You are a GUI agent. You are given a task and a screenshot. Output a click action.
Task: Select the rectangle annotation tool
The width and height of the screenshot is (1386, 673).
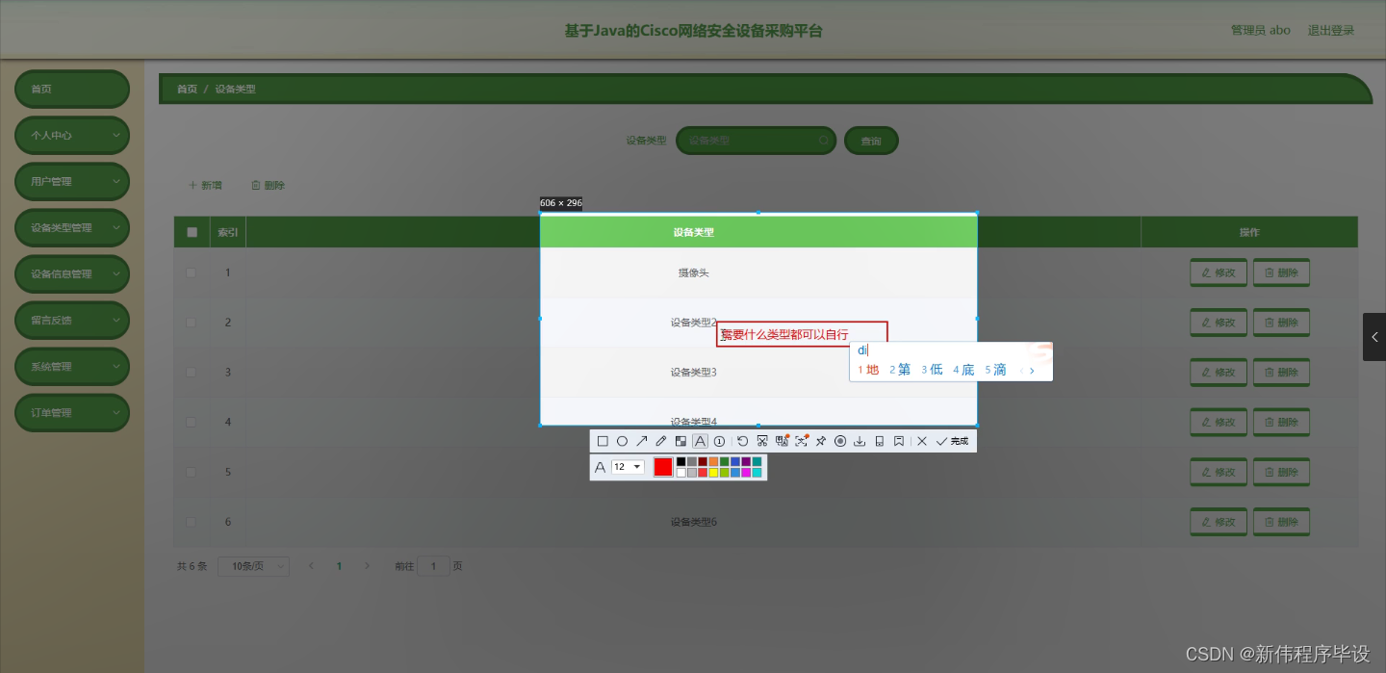[603, 441]
